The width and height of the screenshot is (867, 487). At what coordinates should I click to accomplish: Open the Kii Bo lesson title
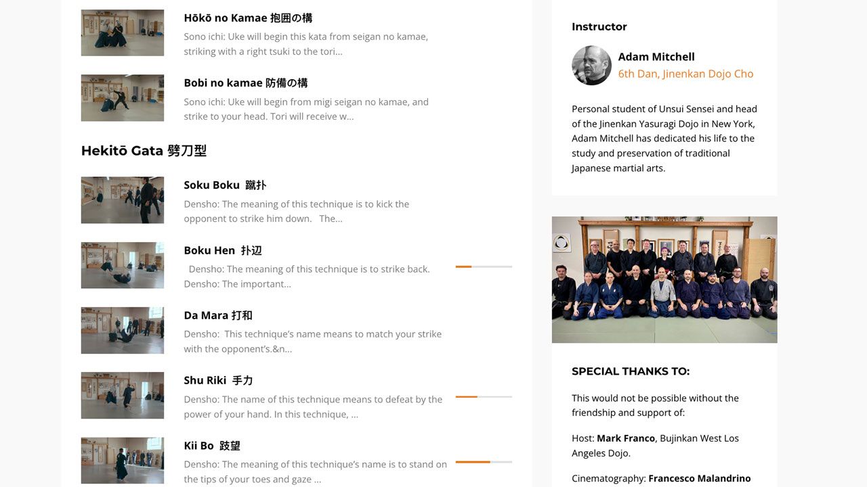tap(212, 446)
